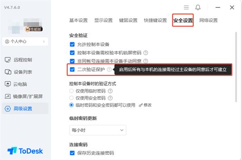Screen dimensions: 242x160
Task: Toggle 保存历史连接密码 checkbox
Action: point(72,153)
